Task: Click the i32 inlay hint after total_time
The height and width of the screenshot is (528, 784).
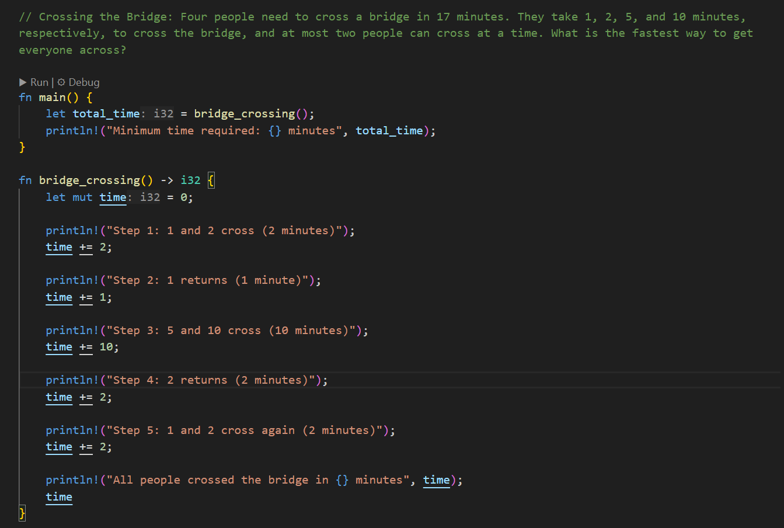Action: pos(163,114)
